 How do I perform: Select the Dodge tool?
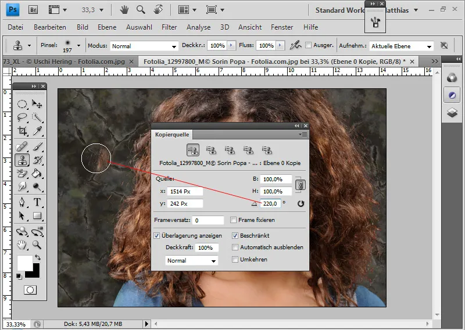click(x=37, y=187)
